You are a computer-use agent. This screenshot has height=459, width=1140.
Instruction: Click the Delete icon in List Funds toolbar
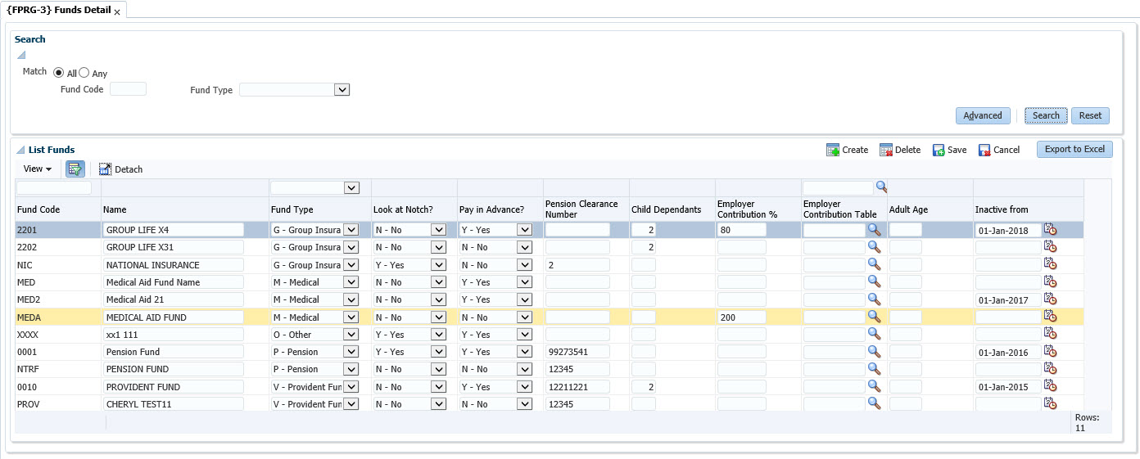[x=886, y=150]
